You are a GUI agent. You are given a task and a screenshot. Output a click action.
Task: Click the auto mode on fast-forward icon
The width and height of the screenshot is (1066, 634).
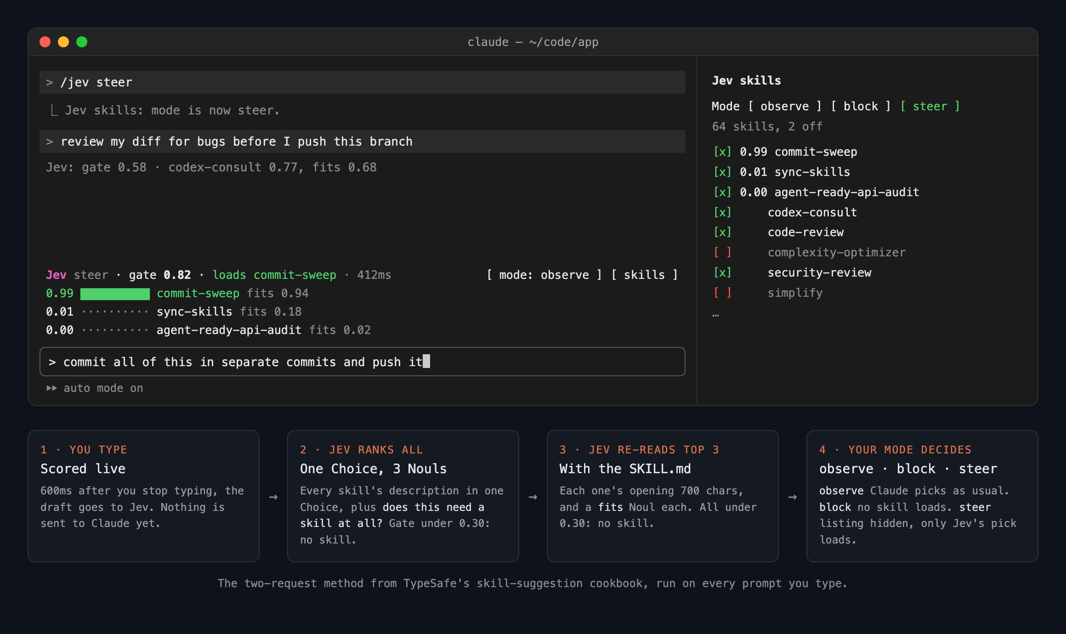[x=51, y=389]
